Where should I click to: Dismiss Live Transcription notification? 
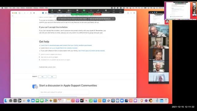pos(113,19)
